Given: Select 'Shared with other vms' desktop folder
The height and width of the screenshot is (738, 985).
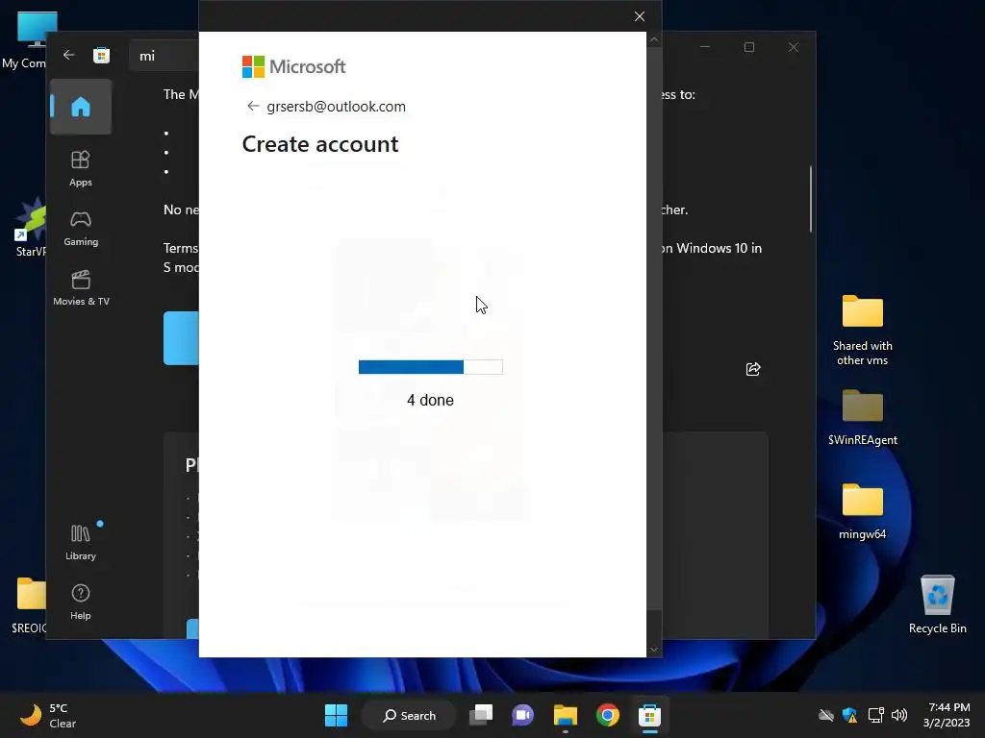Looking at the screenshot, I should coord(863,331).
